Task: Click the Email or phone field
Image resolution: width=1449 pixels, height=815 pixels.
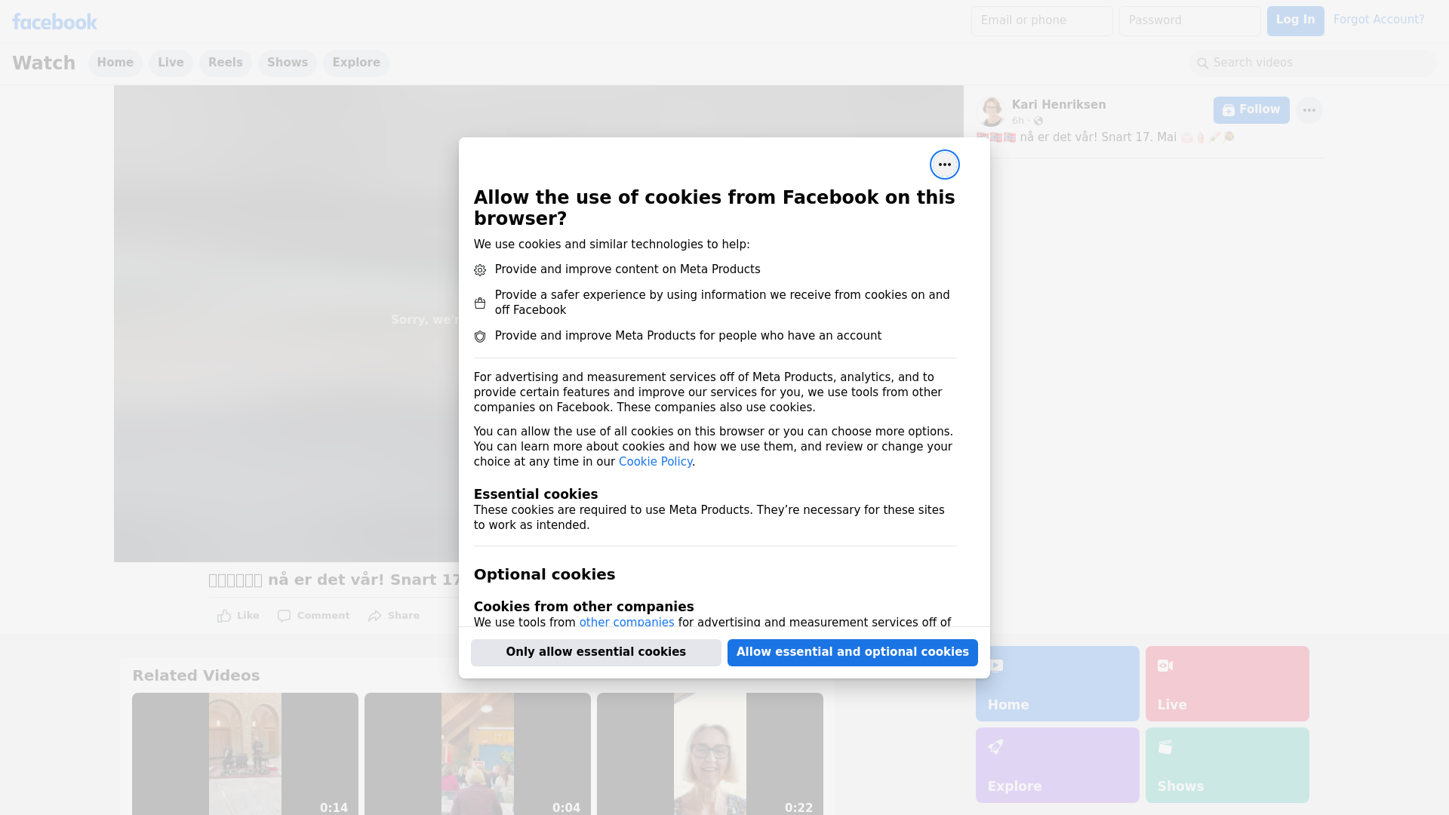Action: (x=1041, y=20)
